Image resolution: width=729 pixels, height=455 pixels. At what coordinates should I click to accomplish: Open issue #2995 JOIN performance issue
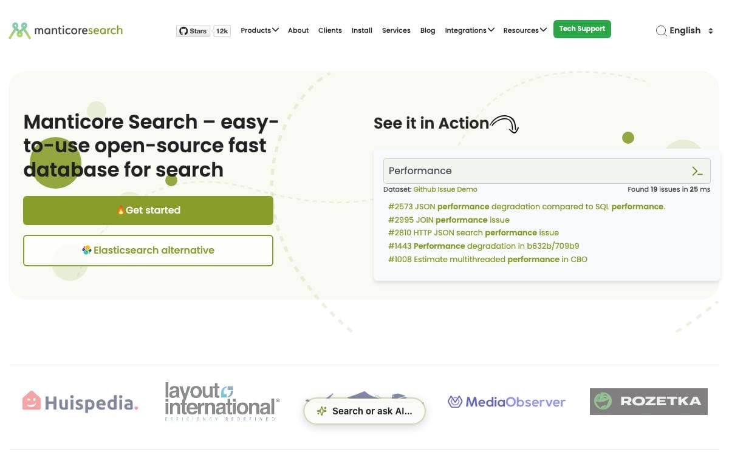point(449,220)
